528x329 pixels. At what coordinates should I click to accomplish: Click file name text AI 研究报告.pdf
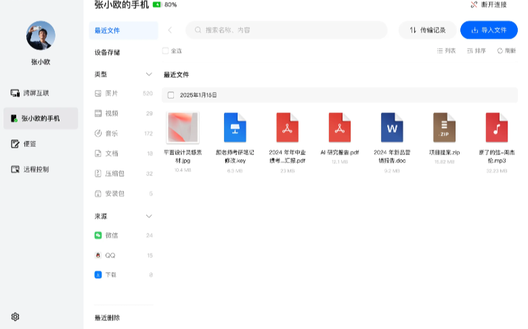(x=339, y=152)
